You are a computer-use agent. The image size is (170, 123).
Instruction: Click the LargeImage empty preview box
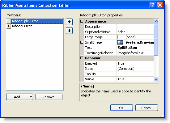point(120,37)
